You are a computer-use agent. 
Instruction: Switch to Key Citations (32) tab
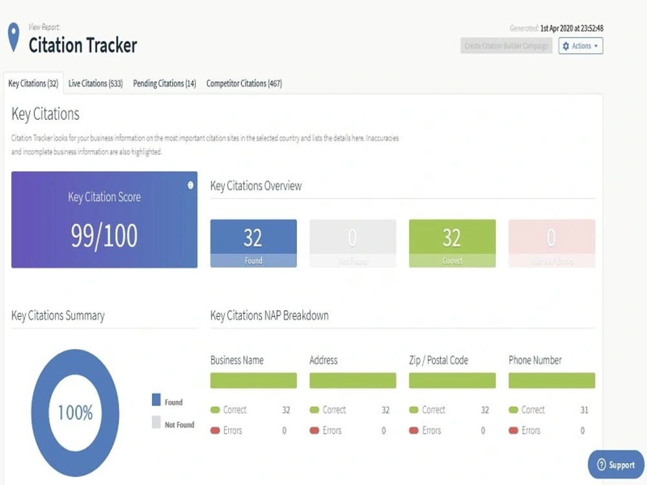coord(33,83)
